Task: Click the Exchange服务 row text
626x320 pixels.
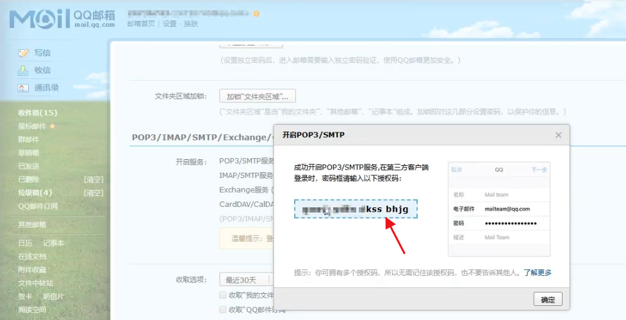Action: (x=246, y=190)
